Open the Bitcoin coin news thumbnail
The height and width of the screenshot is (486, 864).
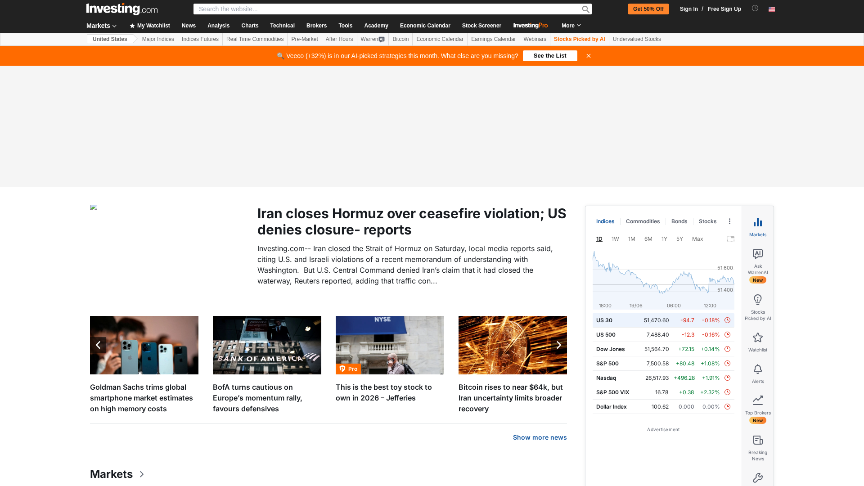click(x=513, y=345)
